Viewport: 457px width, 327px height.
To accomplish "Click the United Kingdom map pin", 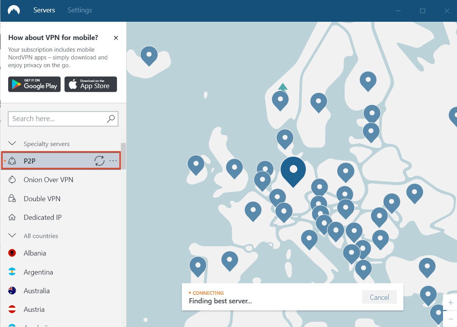I will click(x=234, y=169).
